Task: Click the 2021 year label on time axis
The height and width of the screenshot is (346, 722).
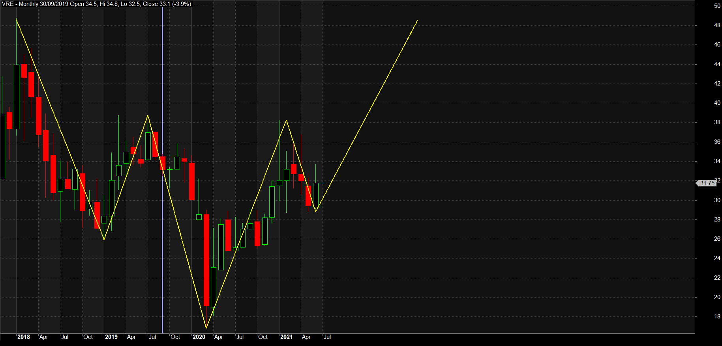Action: pos(287,337)
